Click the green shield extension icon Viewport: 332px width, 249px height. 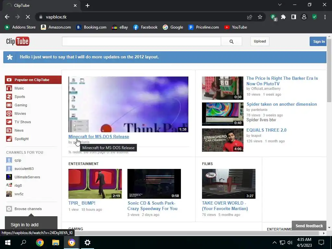click(x=314, y=17)
